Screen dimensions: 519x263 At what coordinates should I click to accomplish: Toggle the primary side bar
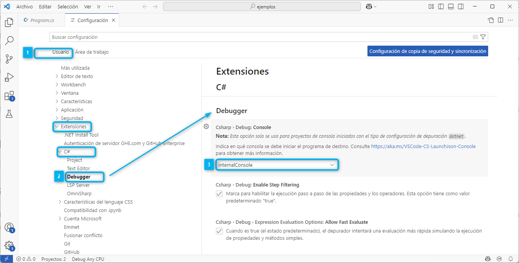click(x=441, y=6)
